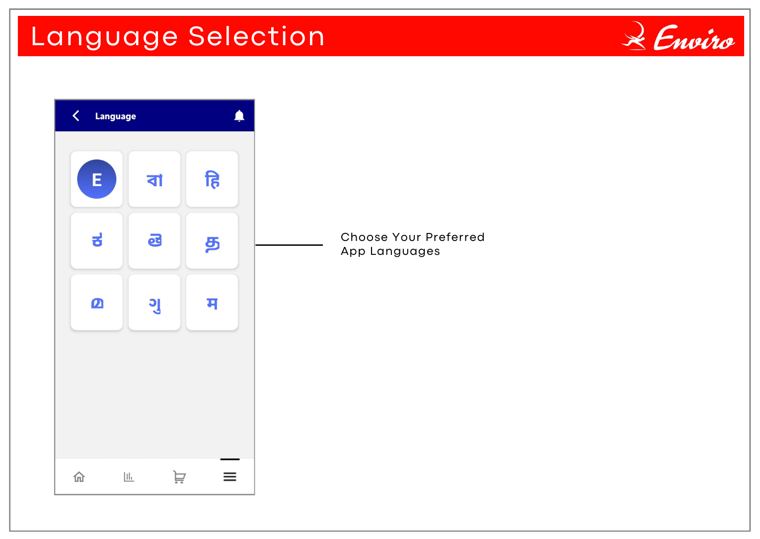Select the Tamil 'த' language tile
Screen dimensions: 760x539
[212, 241]
